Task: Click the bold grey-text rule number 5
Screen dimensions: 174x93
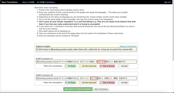Action: pyautogui.click(x=87, y=23)
